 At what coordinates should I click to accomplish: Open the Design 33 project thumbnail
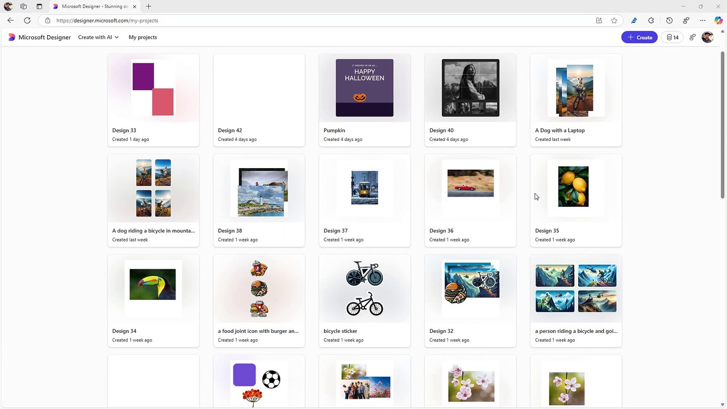pos(153,88)
